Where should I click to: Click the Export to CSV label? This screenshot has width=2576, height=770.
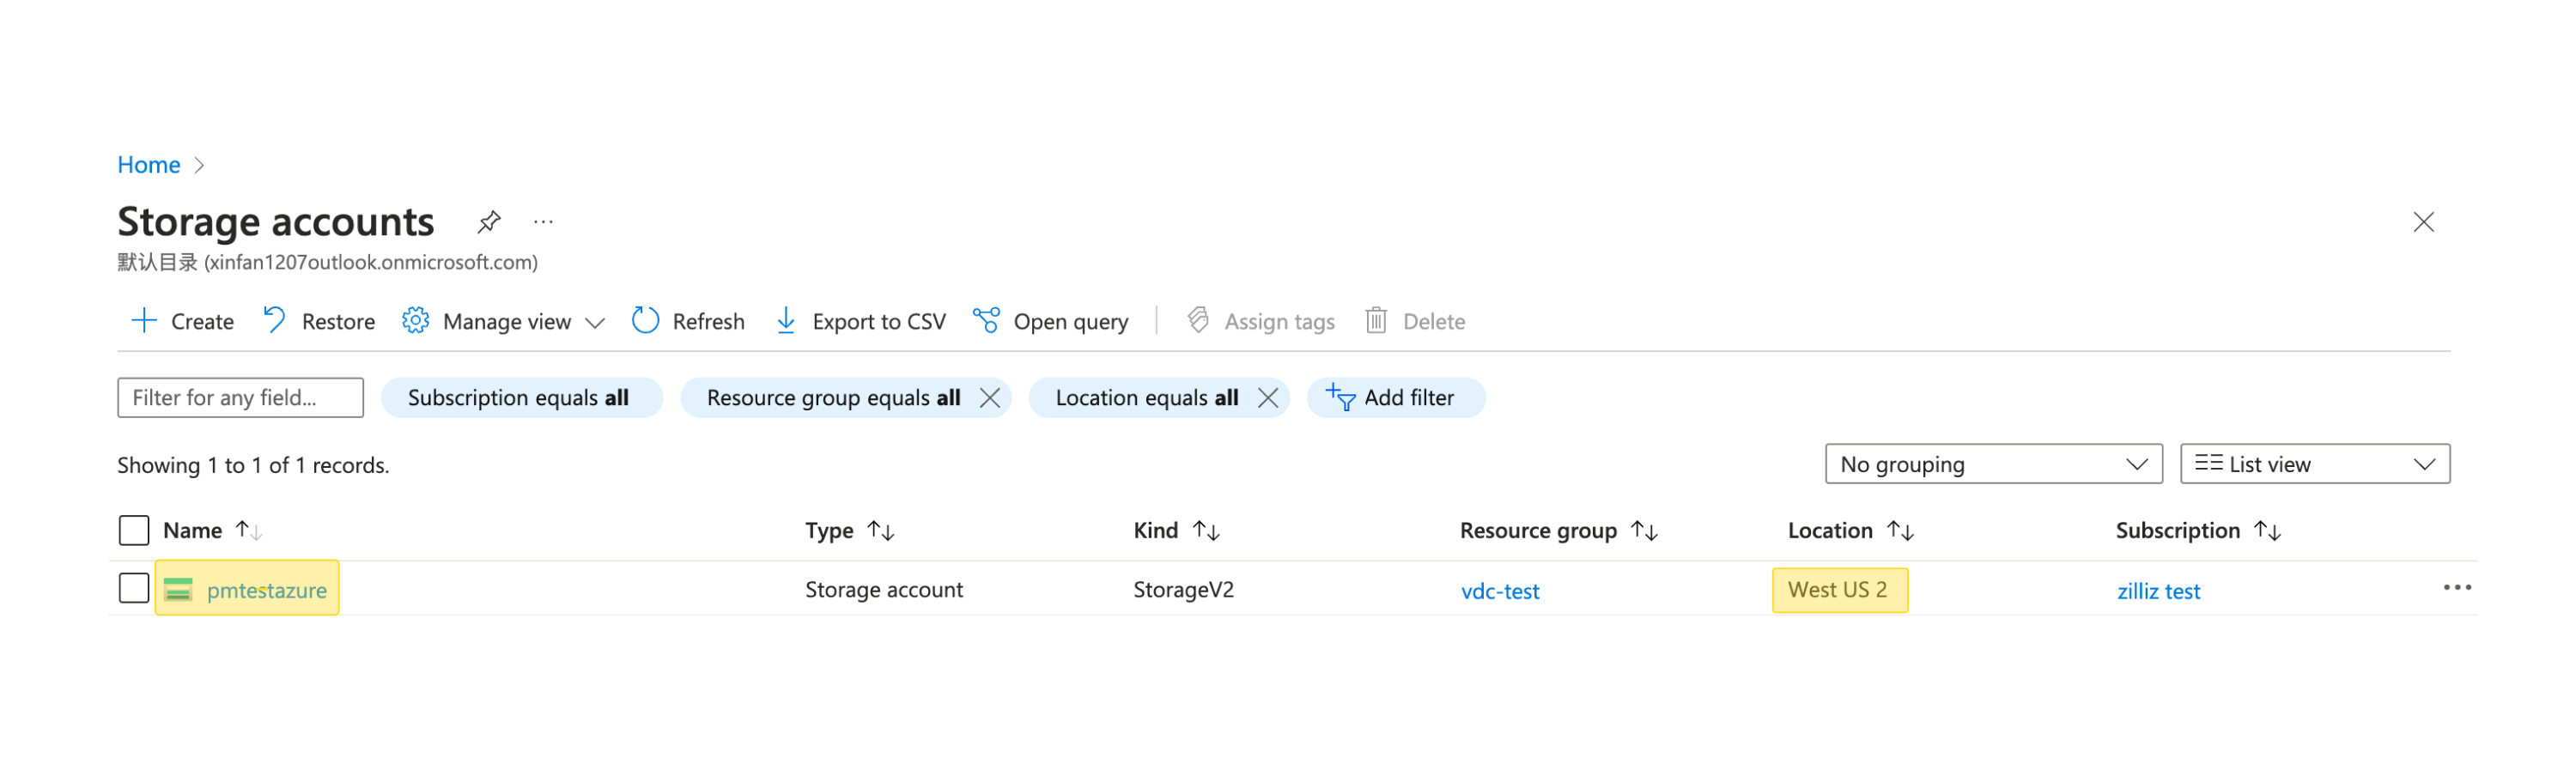pos(879,321)
